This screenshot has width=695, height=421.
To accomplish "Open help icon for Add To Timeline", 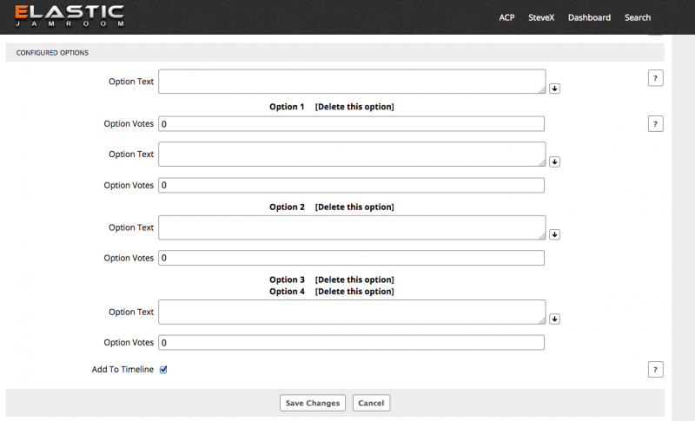I will pyautogui.click(x=655, y=370).
